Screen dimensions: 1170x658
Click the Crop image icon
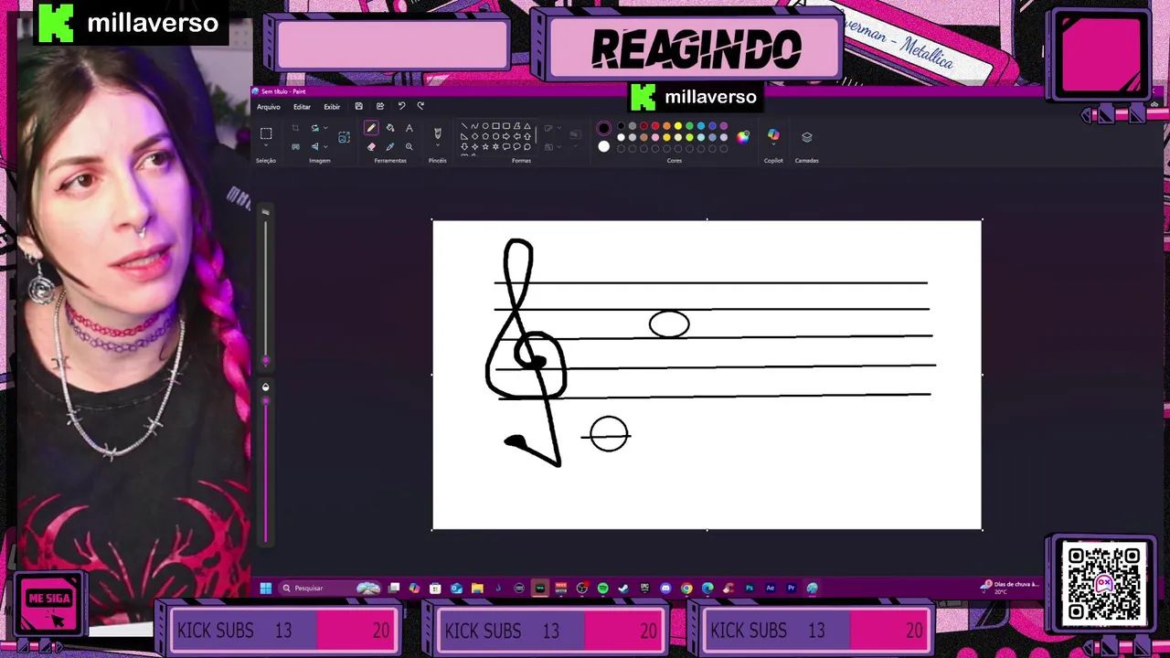point(295,128)
